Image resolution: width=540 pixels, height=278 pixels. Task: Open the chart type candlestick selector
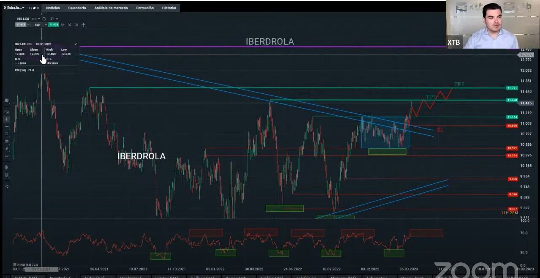point(63,25)
